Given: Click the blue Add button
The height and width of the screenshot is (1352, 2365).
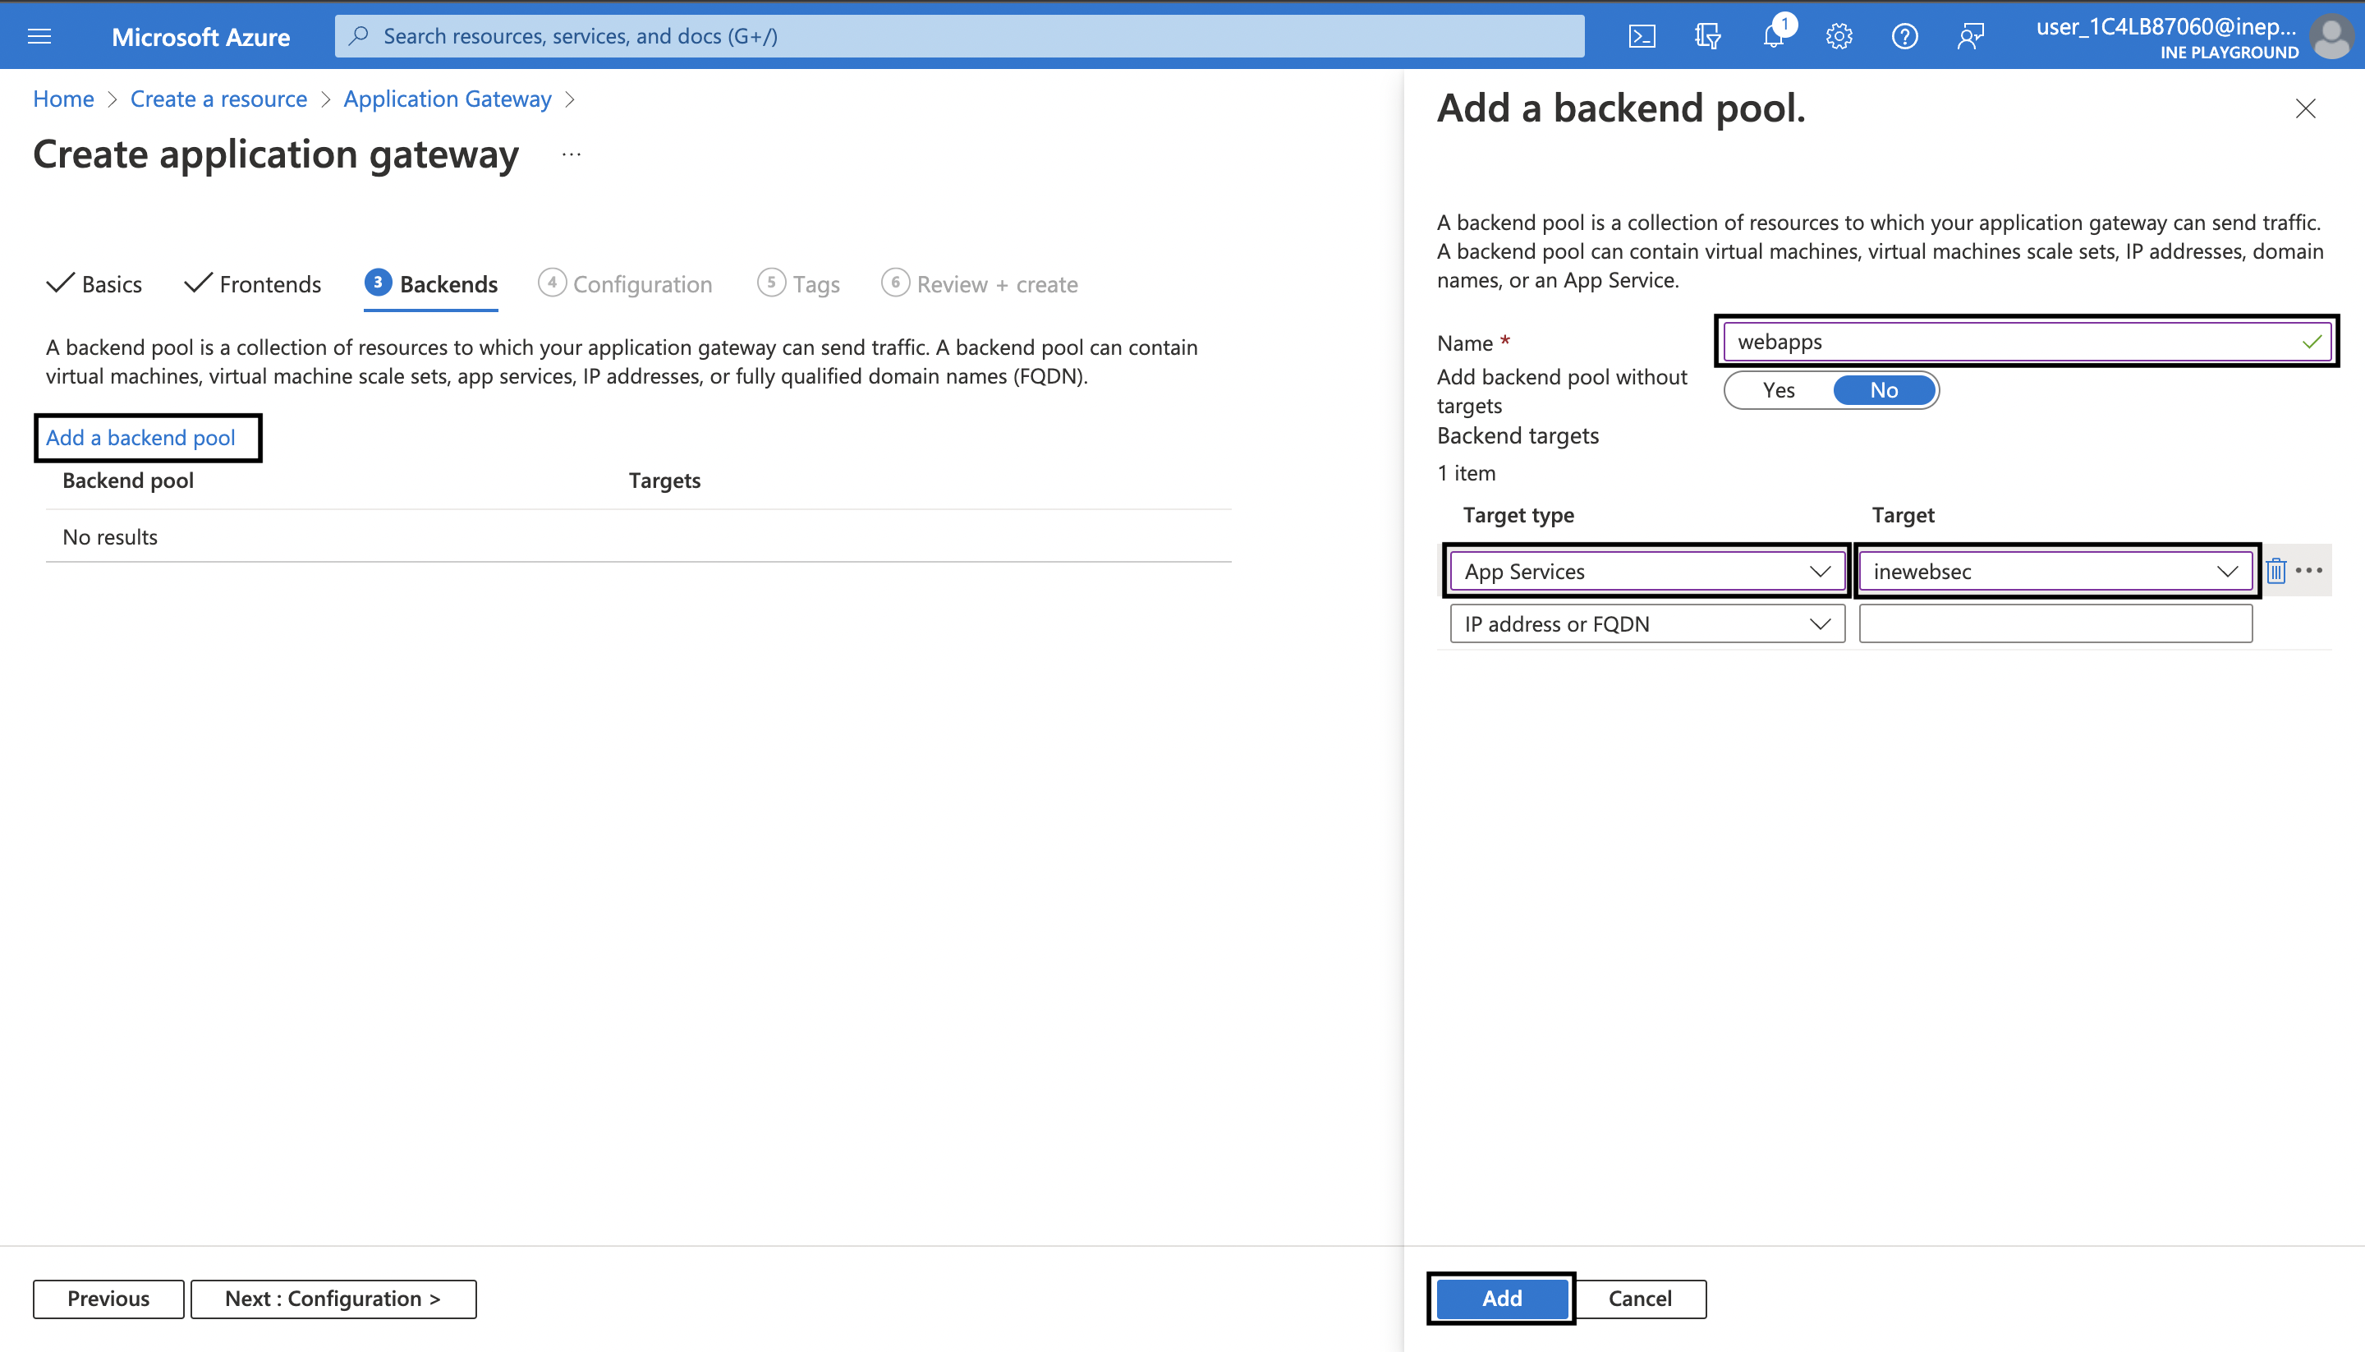Looking at the screenshot, I should (x=1501, y=1298).
